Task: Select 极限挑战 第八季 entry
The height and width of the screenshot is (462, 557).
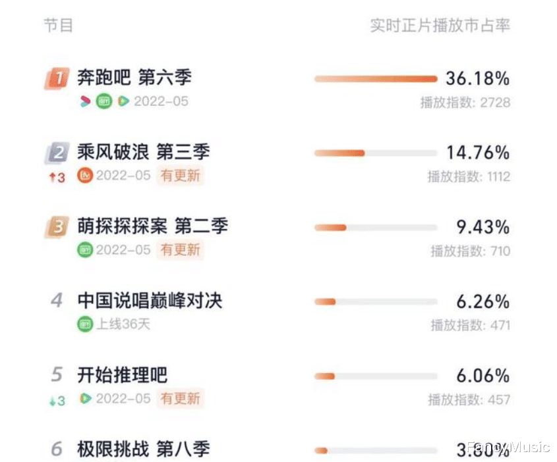Action: point(144,449)
